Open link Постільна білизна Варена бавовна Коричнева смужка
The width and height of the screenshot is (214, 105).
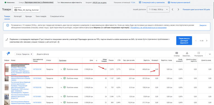pyautogui.click(x=20, y=102)
